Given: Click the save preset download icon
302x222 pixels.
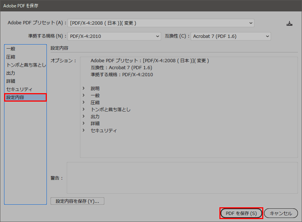Looking at the screenshot, I should pyautogui.click(x=289, y=24).
